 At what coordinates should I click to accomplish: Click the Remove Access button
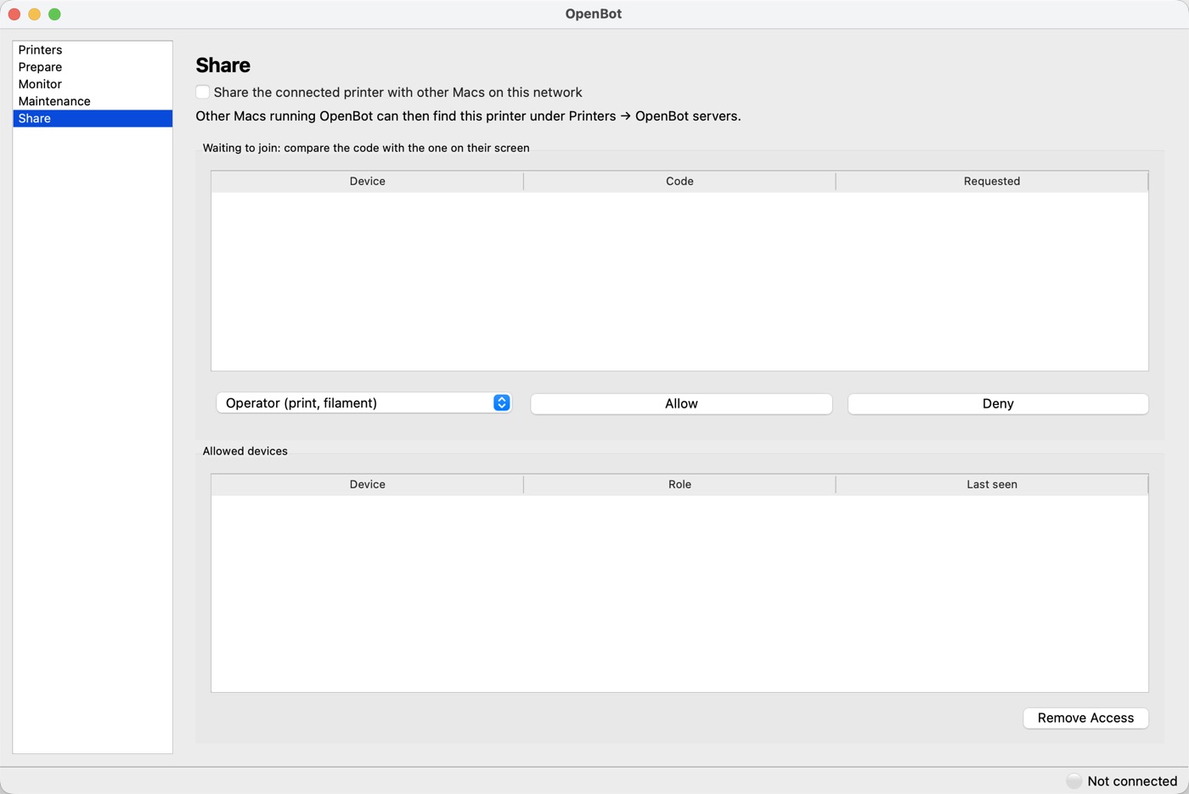point(1085,718)
